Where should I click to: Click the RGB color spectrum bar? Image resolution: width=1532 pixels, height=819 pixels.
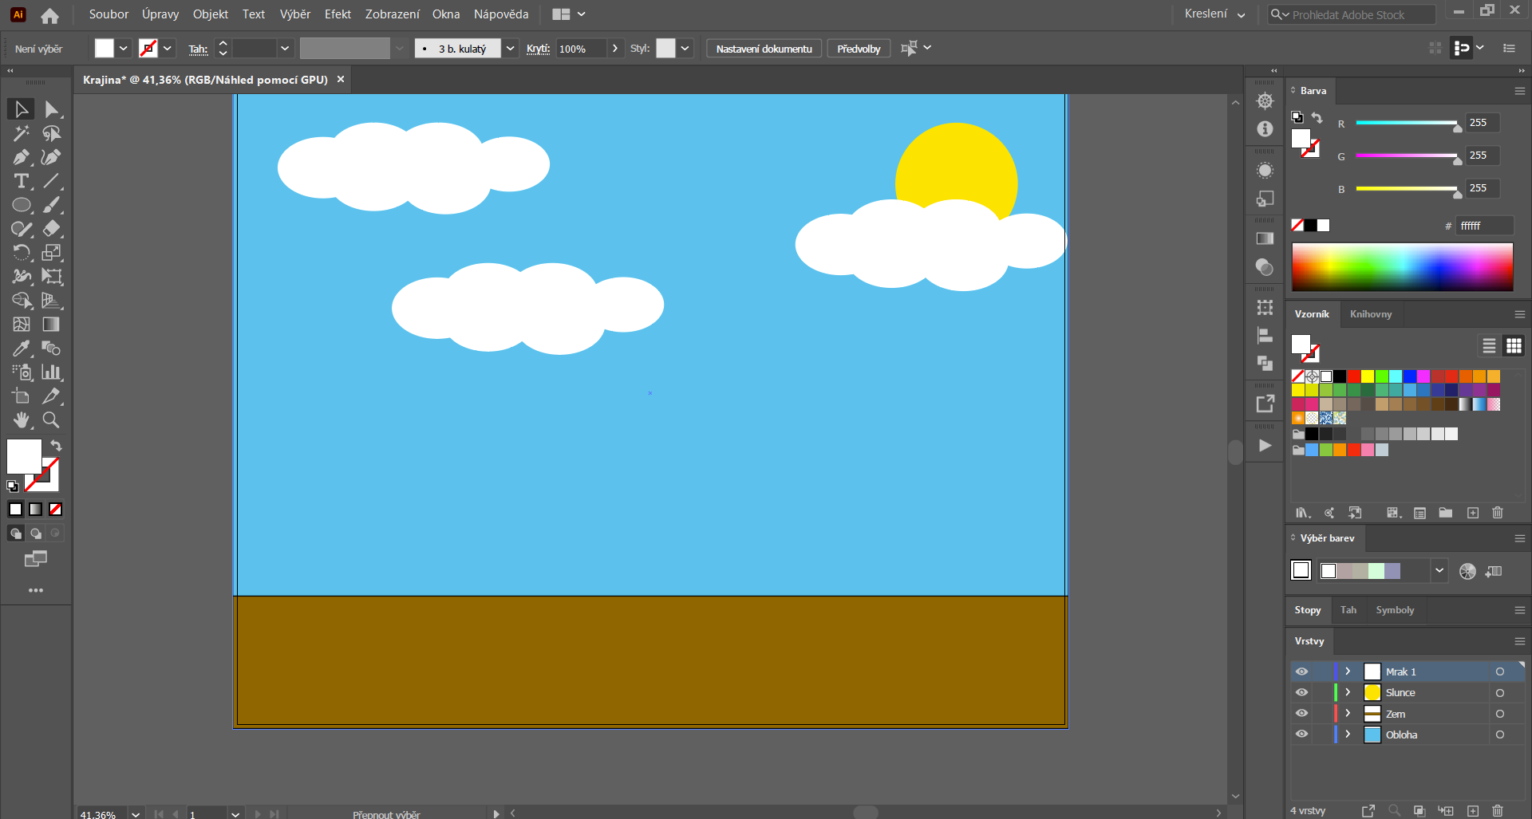click(1402, 267)
